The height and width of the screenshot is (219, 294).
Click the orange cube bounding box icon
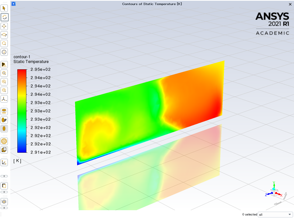(x=4, y=150)
